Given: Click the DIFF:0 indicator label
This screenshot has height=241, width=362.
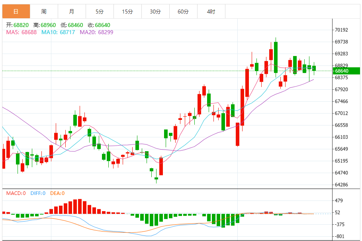Looking at the screenshot, I should (38, 193).
